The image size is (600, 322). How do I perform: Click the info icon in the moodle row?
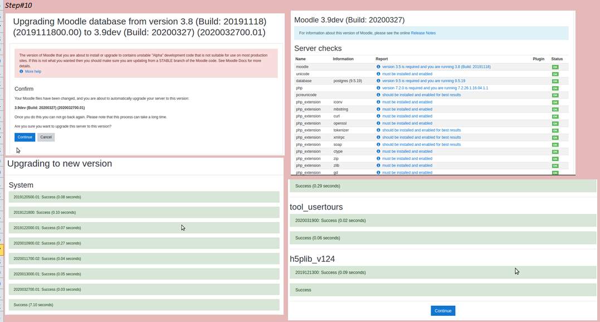pos(378,66)
